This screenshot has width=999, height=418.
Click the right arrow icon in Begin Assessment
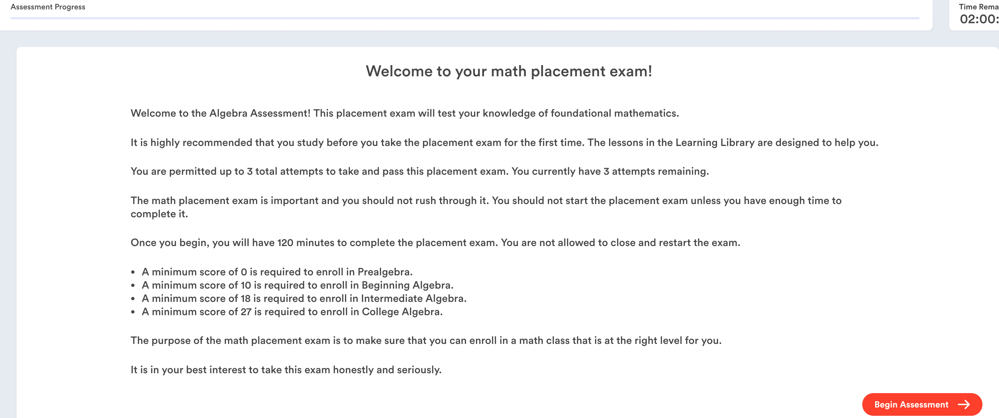tap(964, 404)
